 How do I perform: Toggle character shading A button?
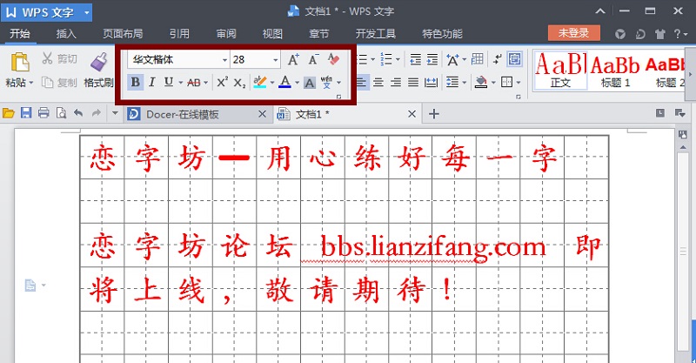(310, 83)
